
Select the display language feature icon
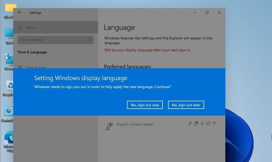190,124
